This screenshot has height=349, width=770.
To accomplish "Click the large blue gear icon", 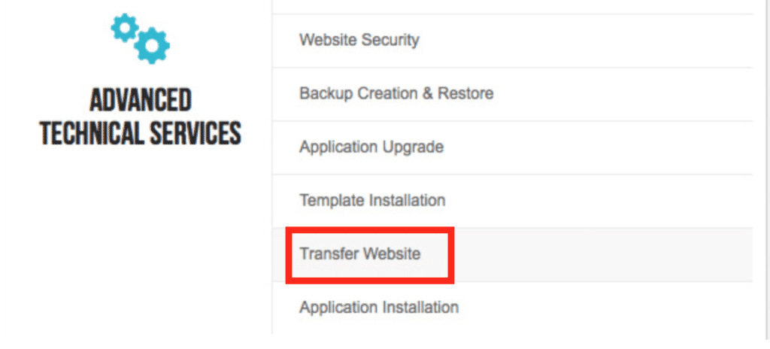I will pos(152,45).
